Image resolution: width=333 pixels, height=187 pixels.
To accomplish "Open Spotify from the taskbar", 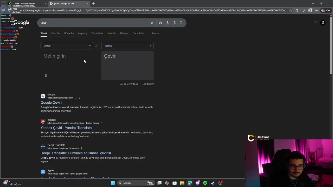I will 205,183.
